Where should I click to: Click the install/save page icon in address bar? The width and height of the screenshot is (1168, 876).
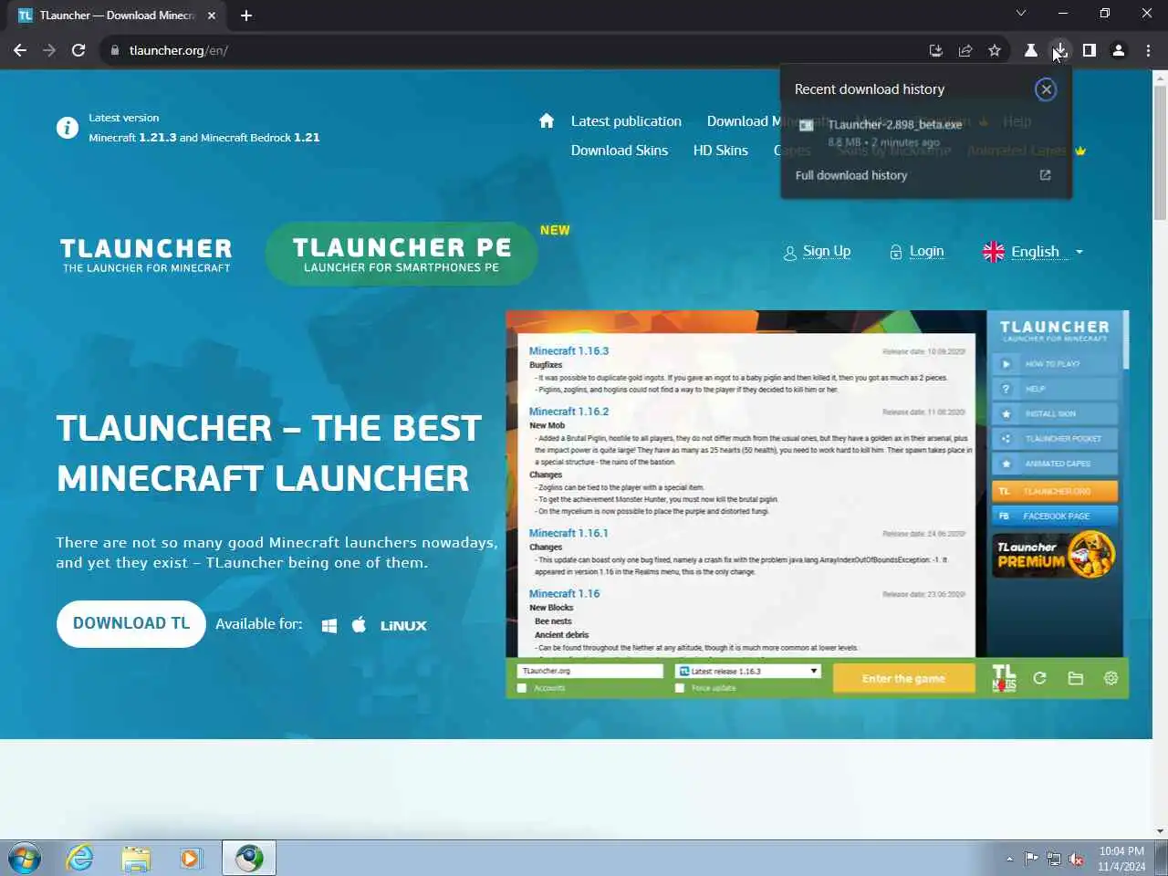(x=935, y=50)
